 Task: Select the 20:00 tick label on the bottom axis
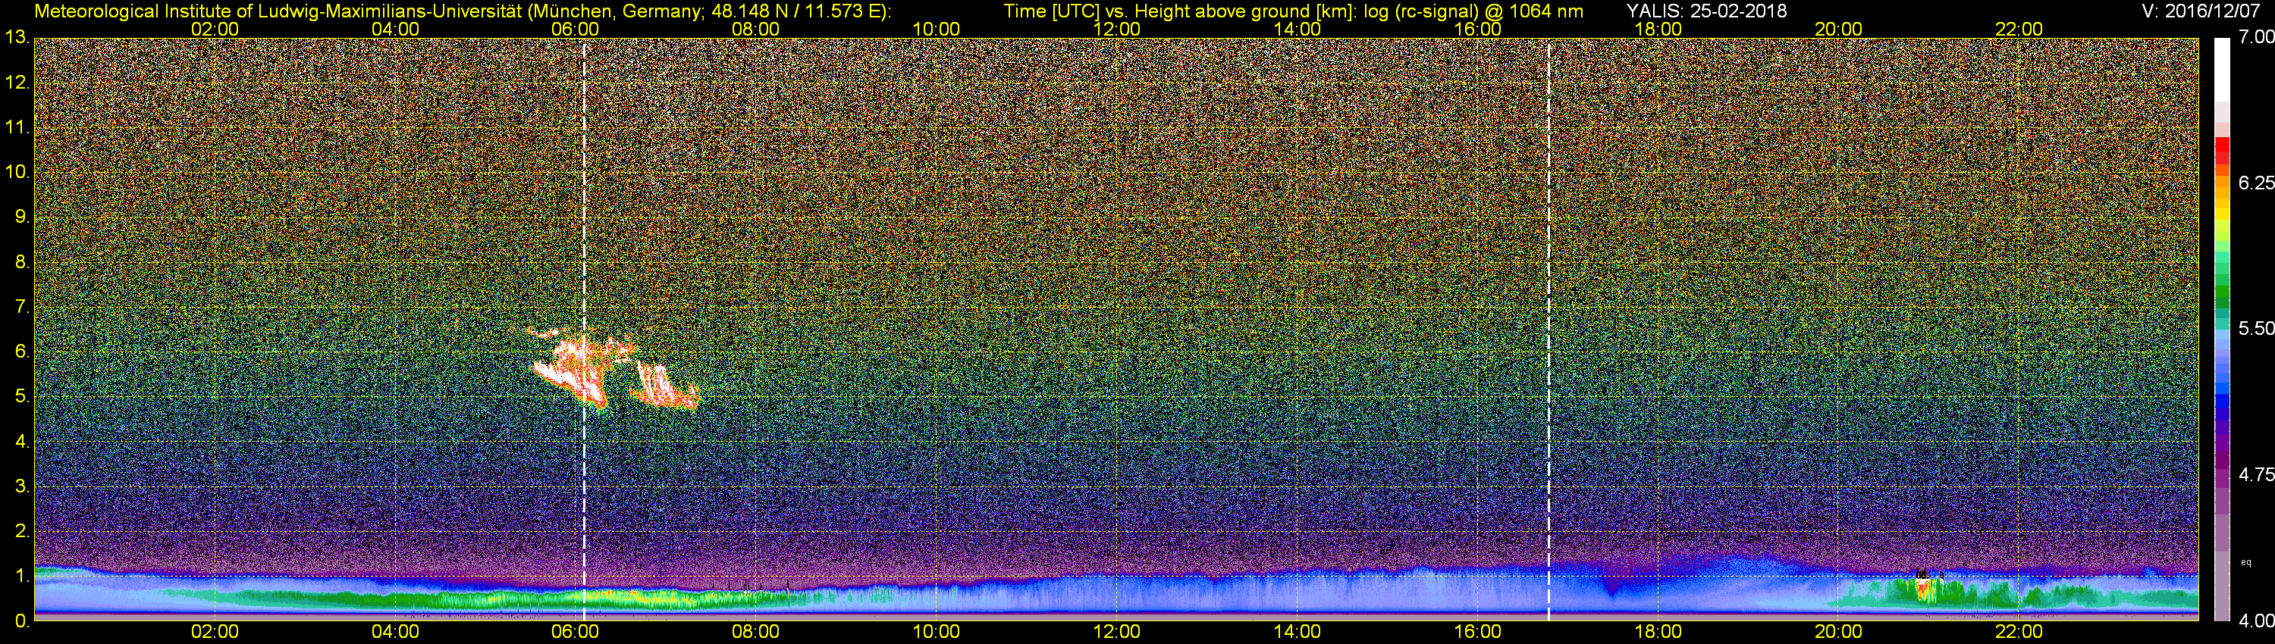click(x=1838, y=632)
